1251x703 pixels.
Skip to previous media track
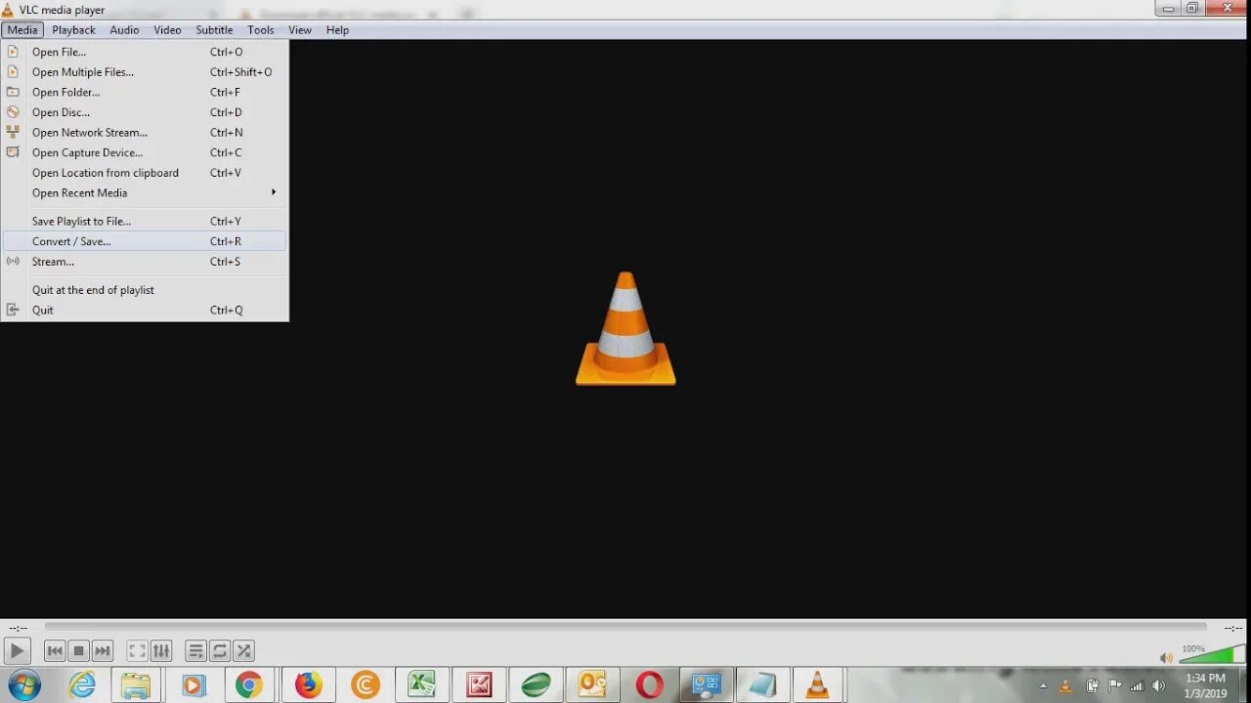[x=55, y=650]
